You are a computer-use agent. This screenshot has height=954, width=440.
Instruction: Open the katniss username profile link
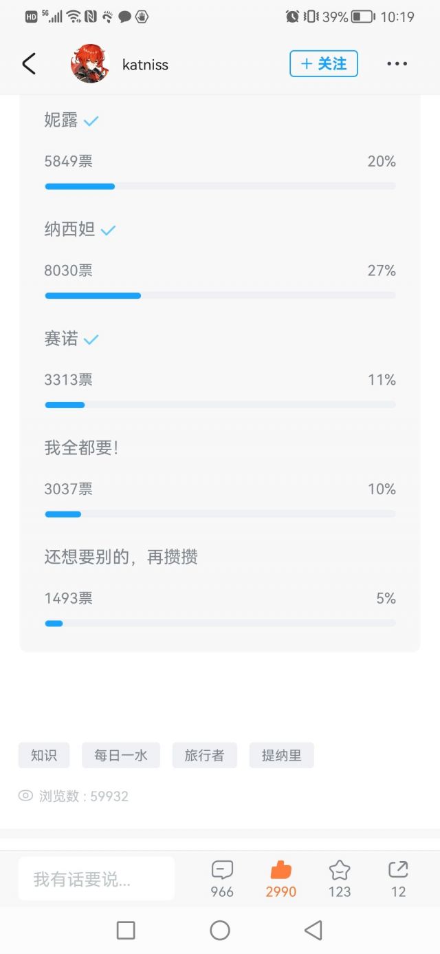(145, 65)
